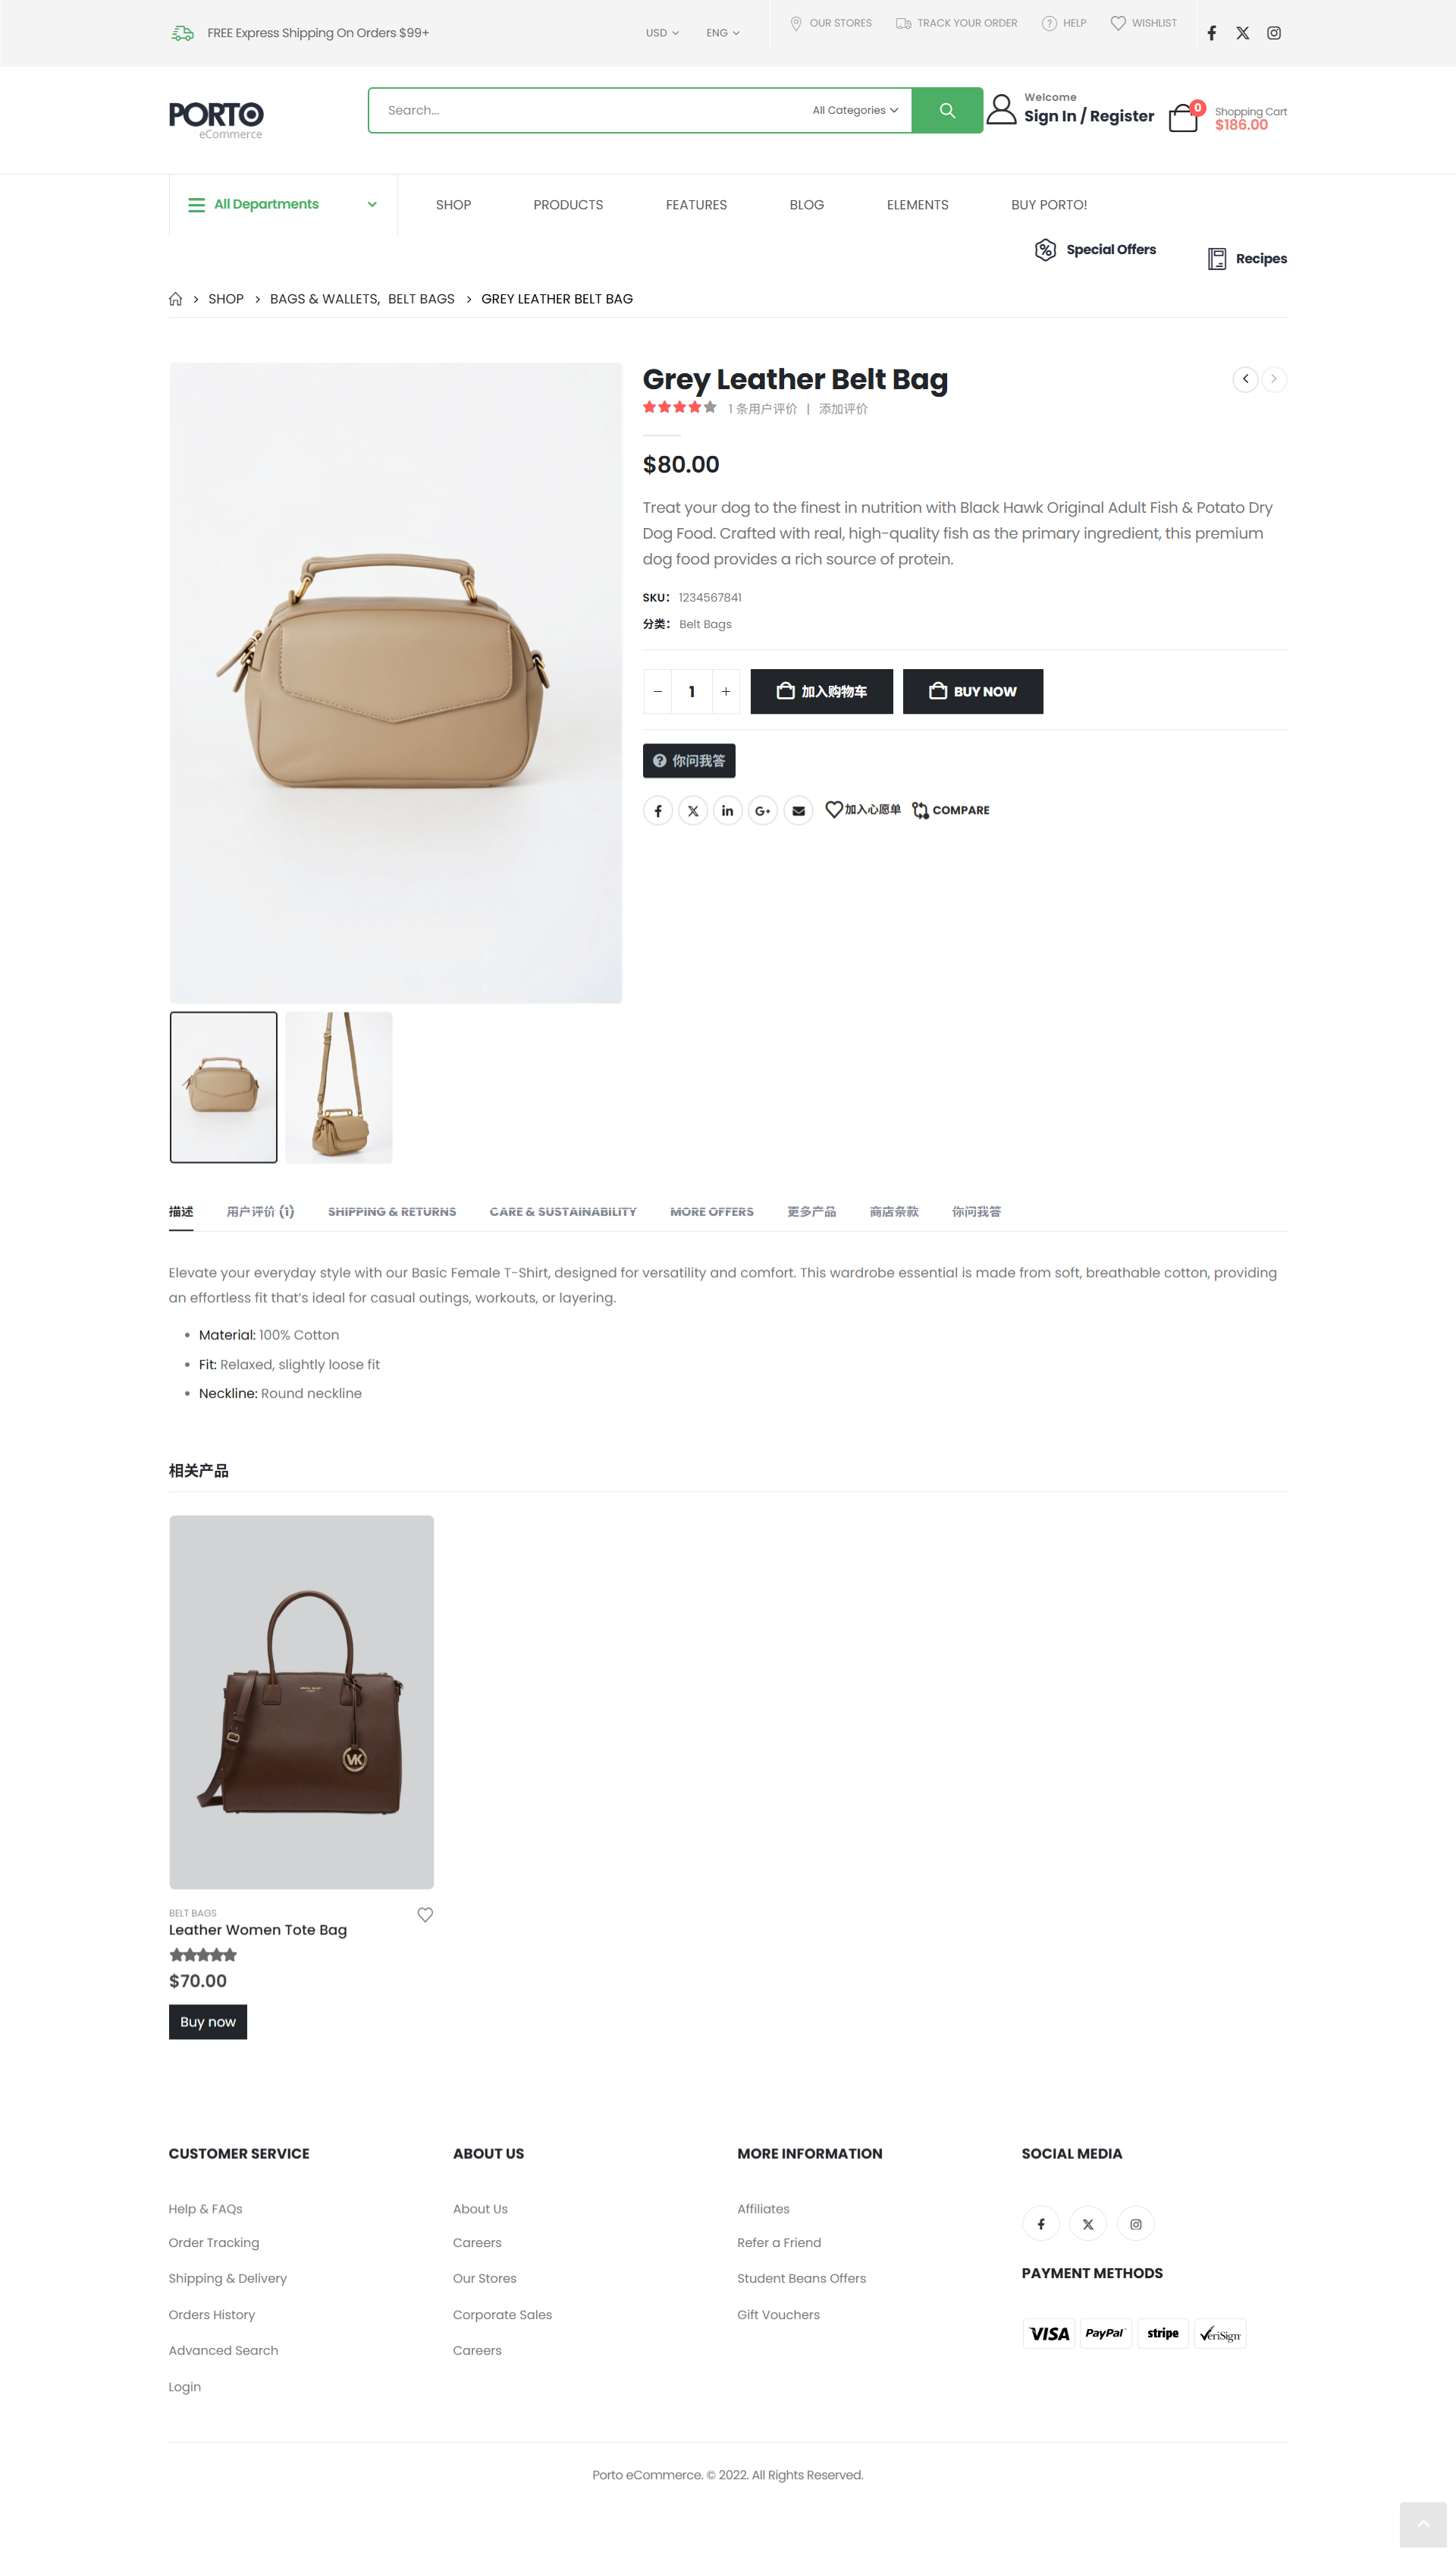Add product to wishlist heart (加入心愿单)
The width and height of the screenshot is (1456, 2552).
(x=862, y=809)
